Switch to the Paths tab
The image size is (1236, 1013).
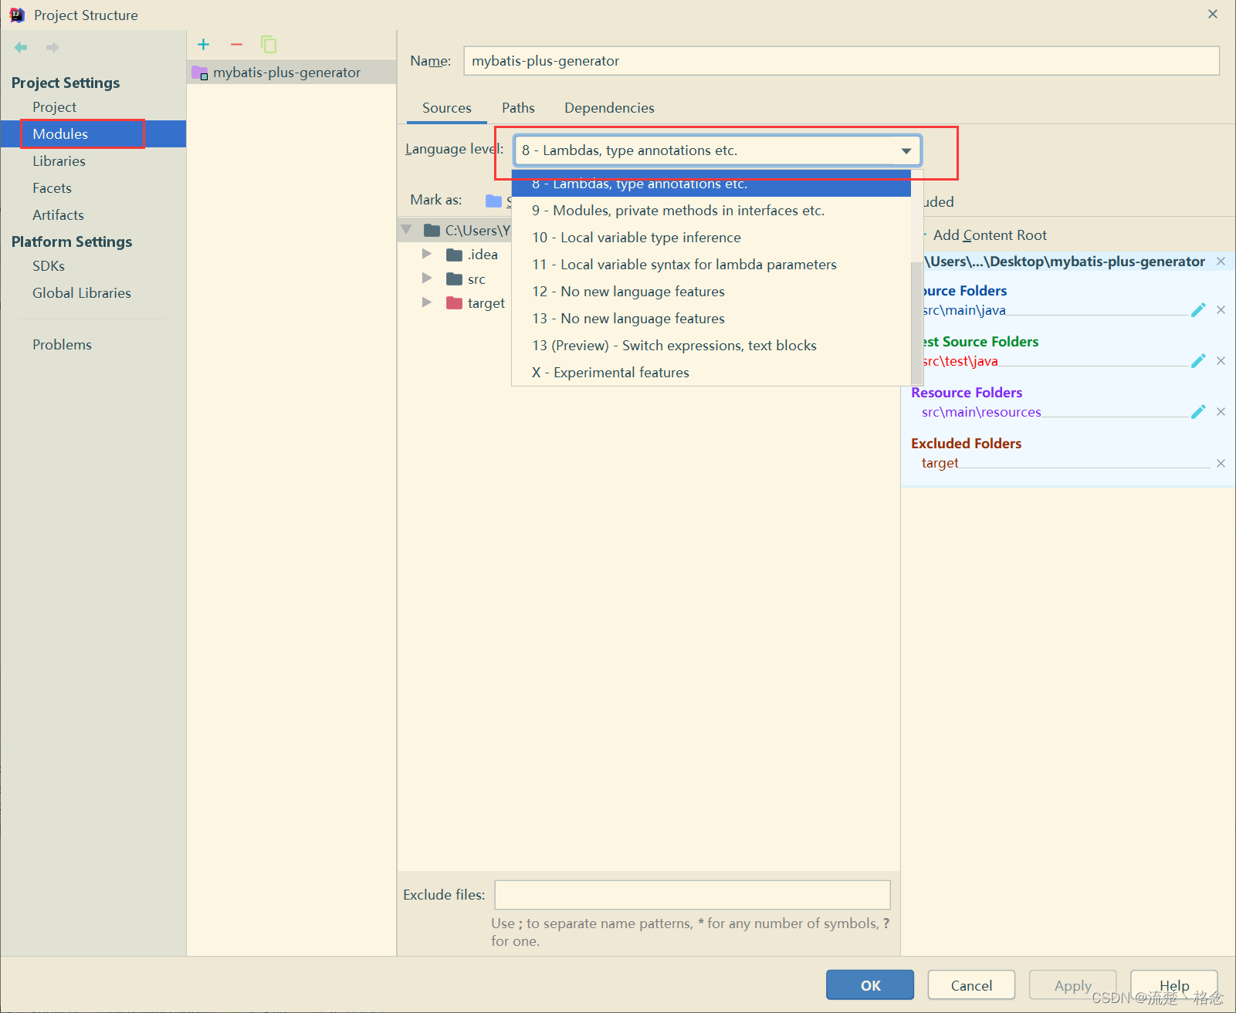[x=518, y=108]
